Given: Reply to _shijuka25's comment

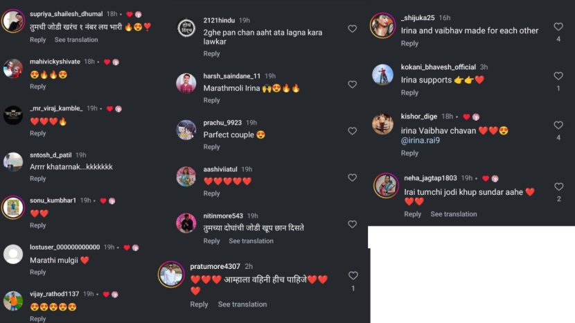Looking at the screenshot, I should pos(409,43).
